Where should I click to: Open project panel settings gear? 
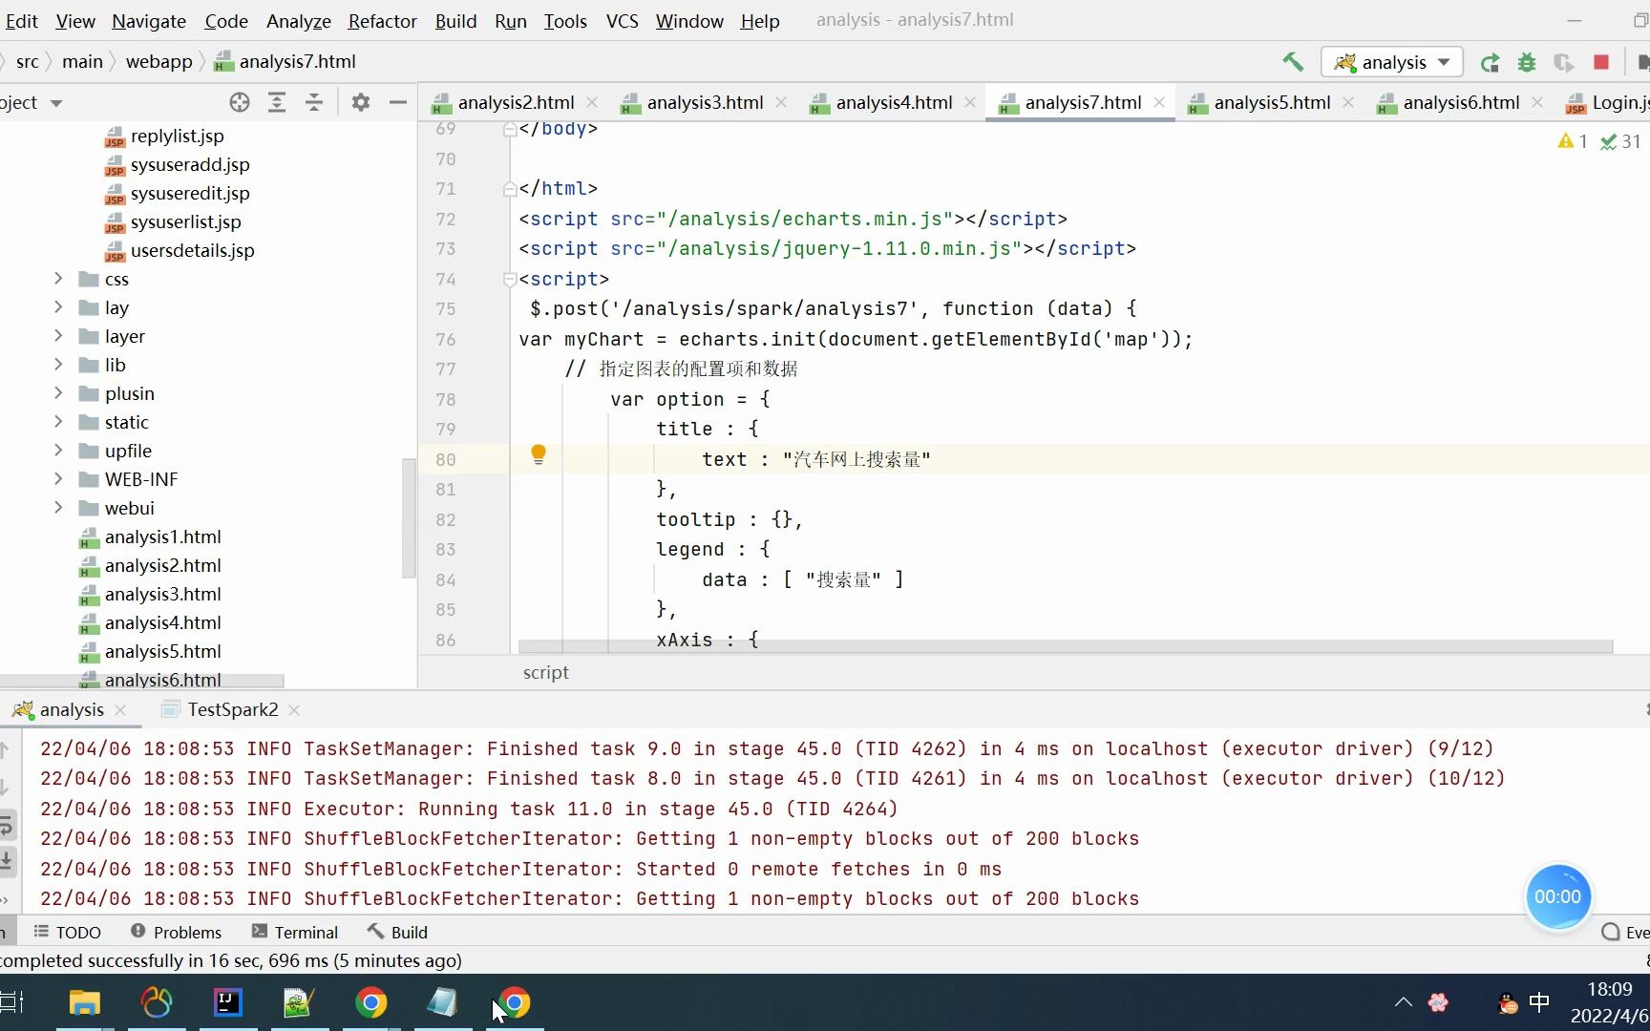click(x=360, y=102)
